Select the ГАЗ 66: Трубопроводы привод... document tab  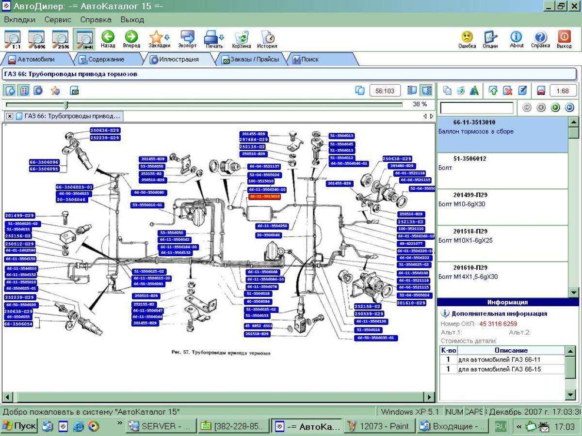pyautogui.click(x=68, y=116)
